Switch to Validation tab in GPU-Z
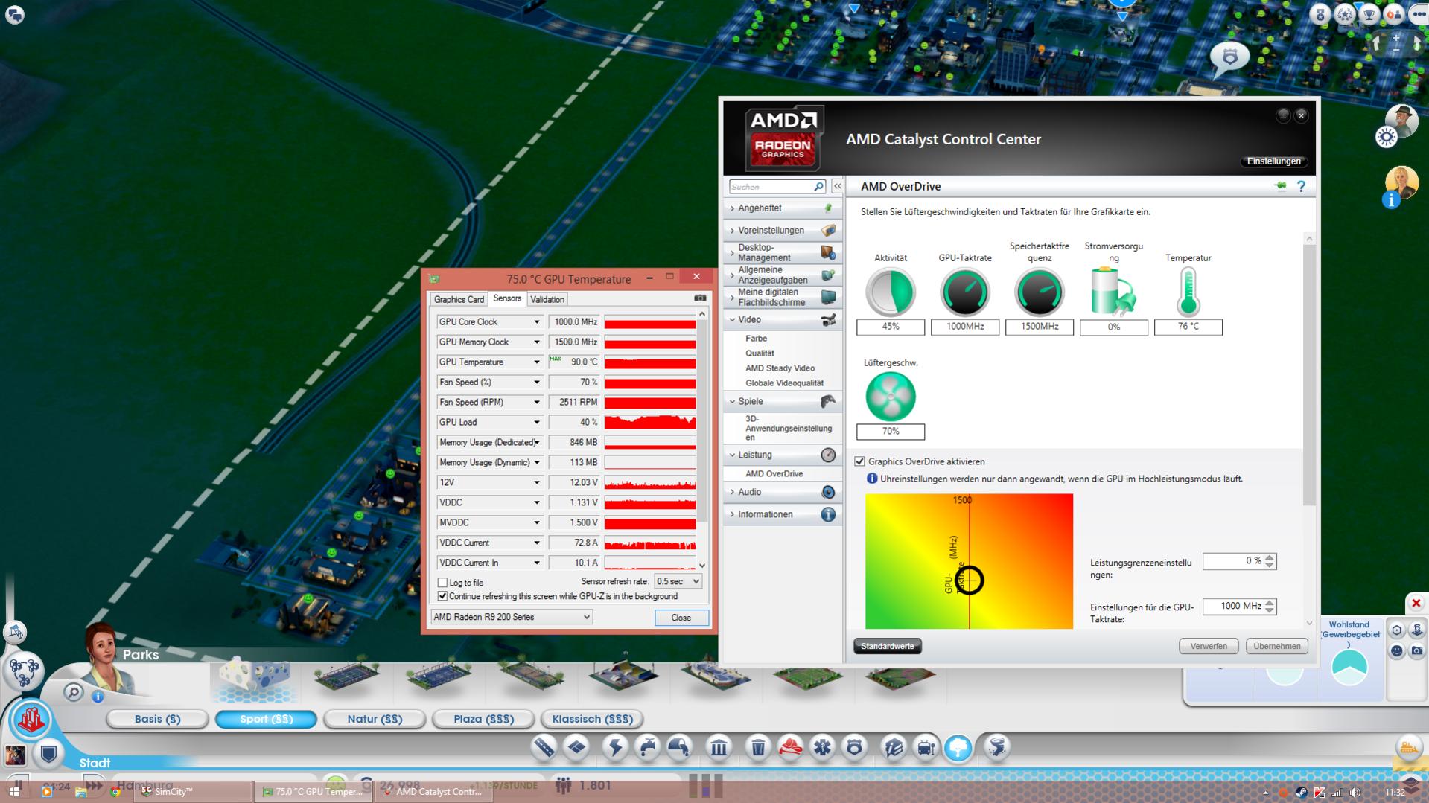Image resolution: width=1429 pixels, height=803 pixels. pos(547,299)
